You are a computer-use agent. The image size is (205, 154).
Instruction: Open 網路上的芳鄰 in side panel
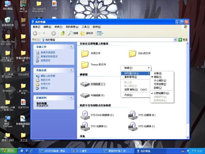point(48,76)
